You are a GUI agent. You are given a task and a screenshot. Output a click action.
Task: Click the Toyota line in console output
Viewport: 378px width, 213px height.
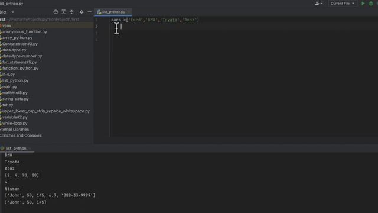(12, 162)
